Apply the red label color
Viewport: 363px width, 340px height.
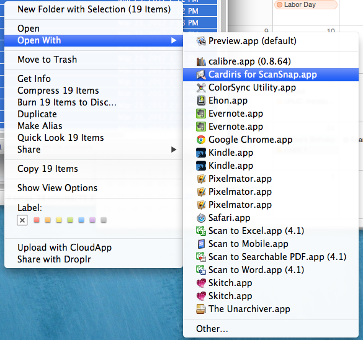37,220
